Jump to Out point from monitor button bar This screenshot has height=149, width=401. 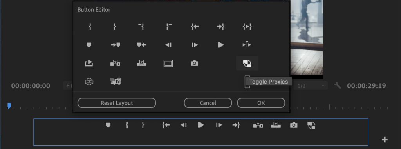pos(236,125)
